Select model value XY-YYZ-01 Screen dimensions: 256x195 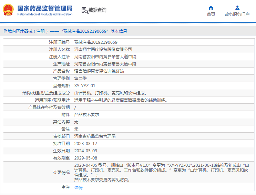pos(85,85)
